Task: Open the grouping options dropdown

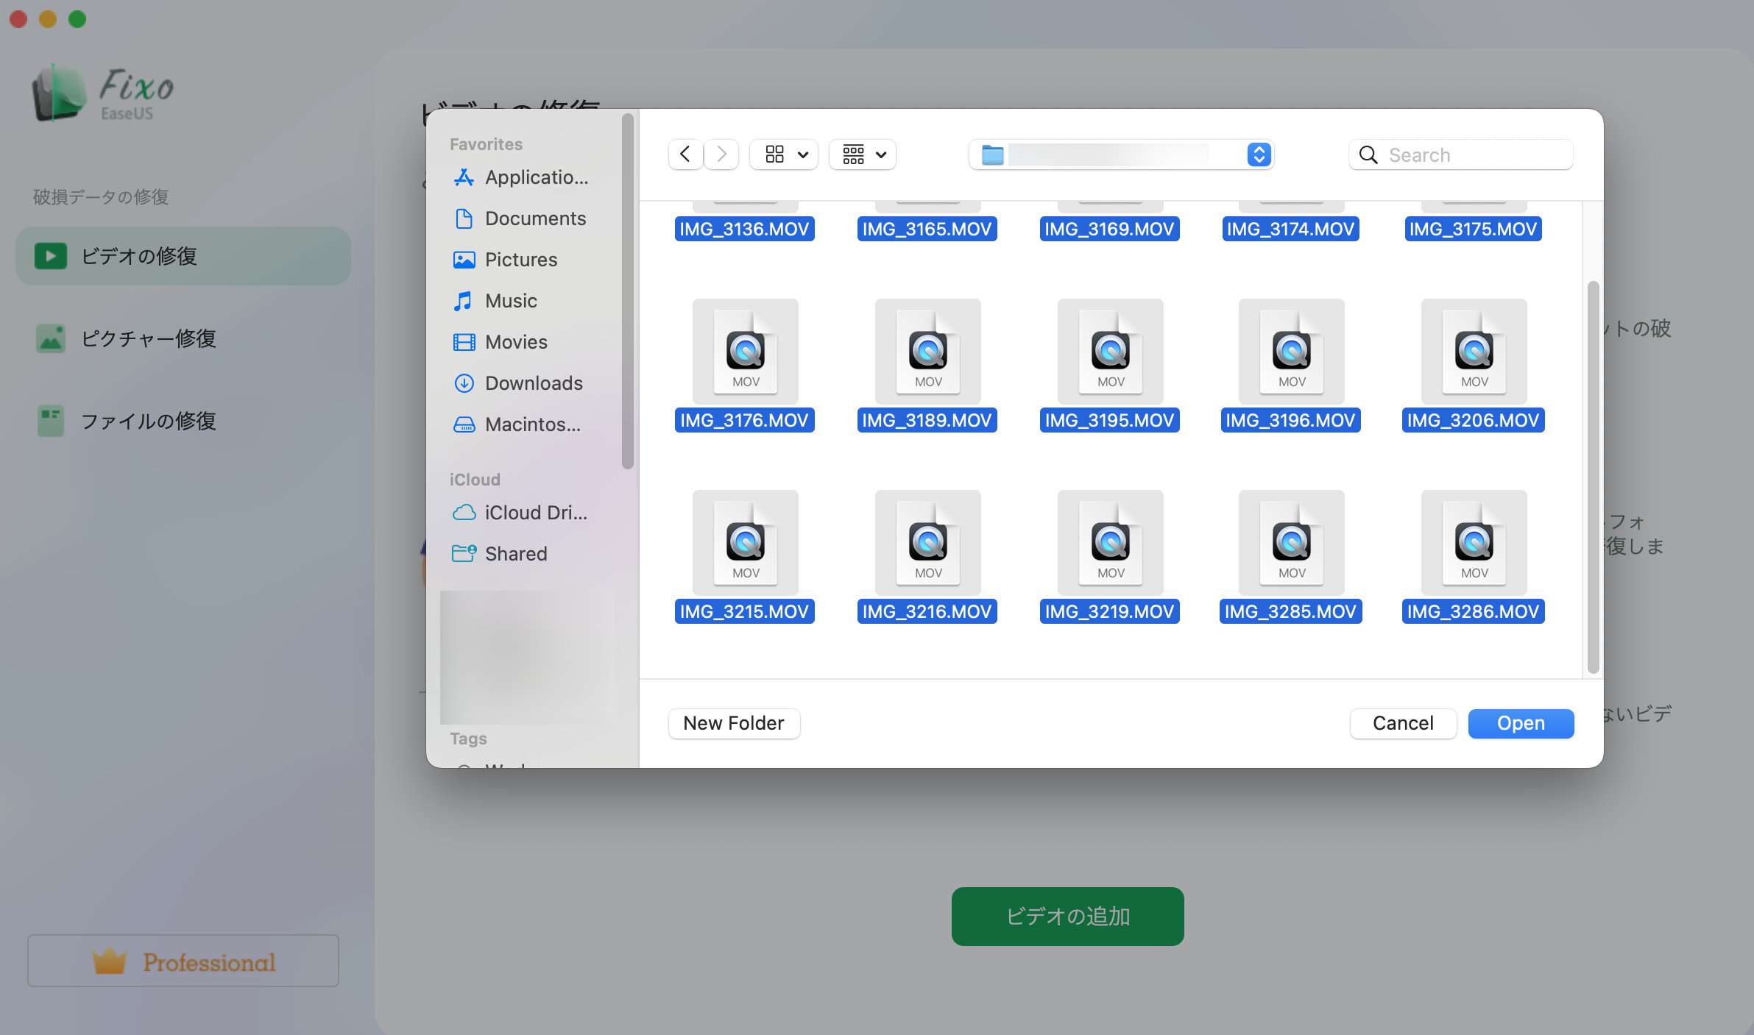Action: pos(863,154)
